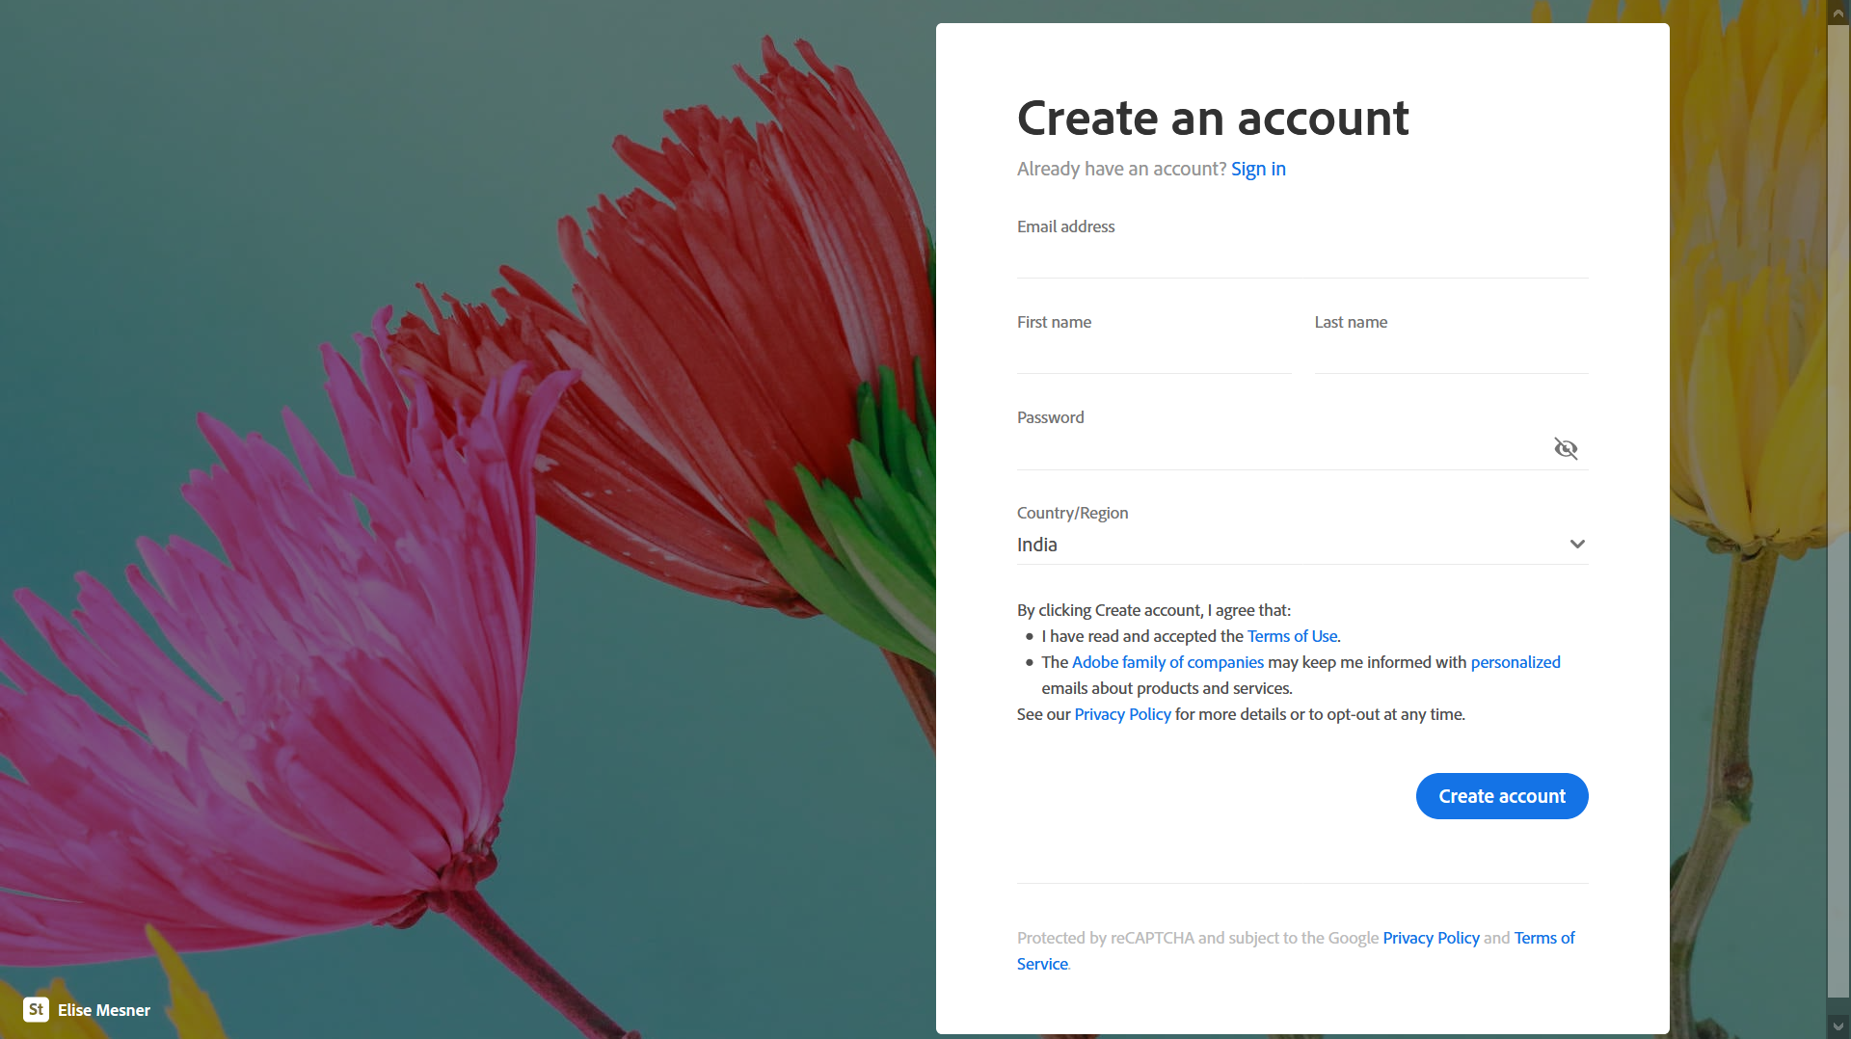The height and width of the screenshot is (1039, 1851).
Task: Click the chevron beside the India selection
Action: (1577, 544)
